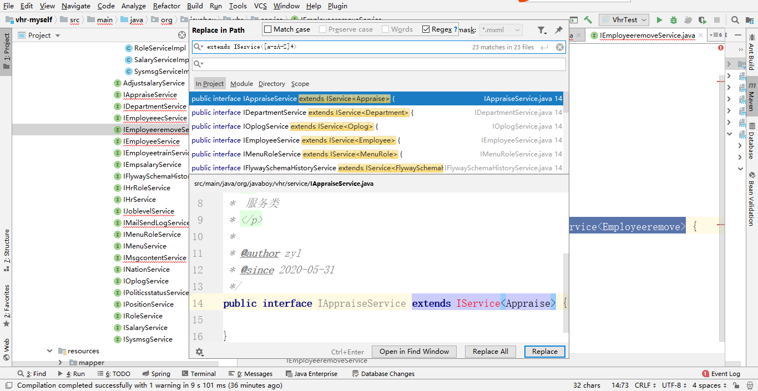Select the Directory scope tab
Image resolution: width=758 pixels, height=391 pixels.
coord(272,84)
